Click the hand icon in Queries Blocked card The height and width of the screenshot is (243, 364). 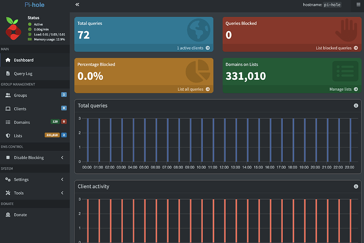(346, 30)
